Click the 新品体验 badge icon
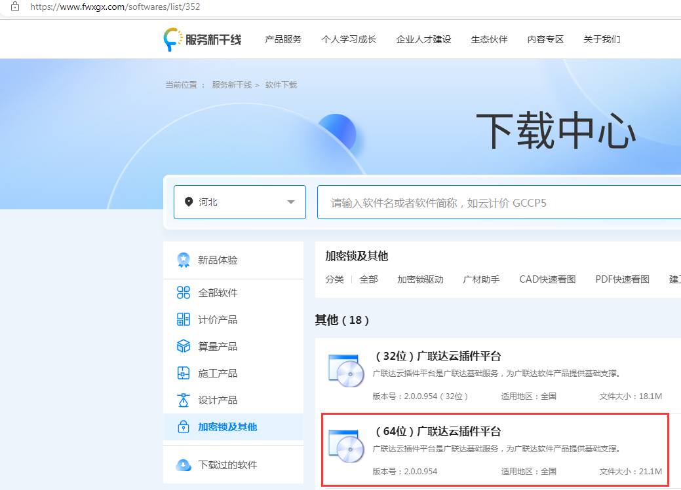This screenshot has height=490, width=681. 184,260
